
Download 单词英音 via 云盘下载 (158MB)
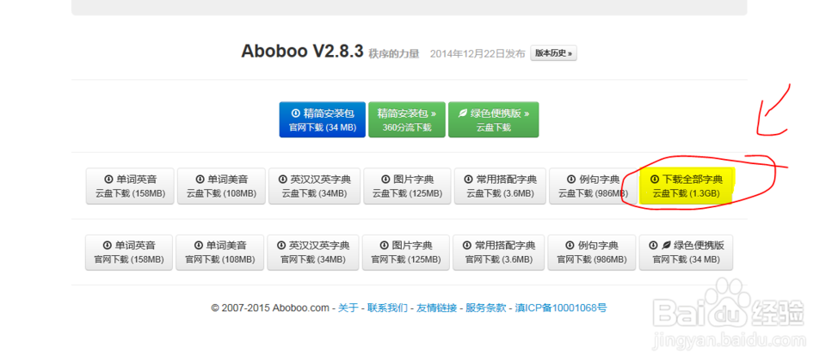pos(130,186)
